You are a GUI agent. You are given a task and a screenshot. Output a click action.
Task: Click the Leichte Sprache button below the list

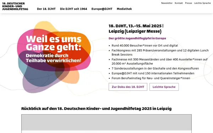click(x=164, y=87)
